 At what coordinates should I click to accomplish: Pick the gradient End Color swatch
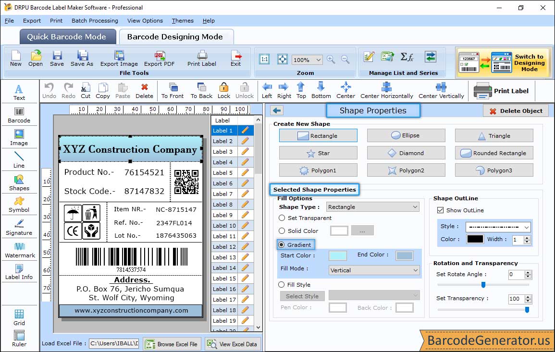pyautogui.click(x=405, y=255)
